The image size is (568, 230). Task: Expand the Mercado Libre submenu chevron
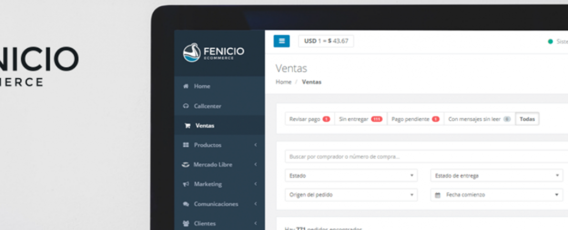256,164
